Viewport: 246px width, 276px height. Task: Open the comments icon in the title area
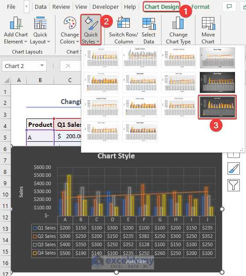tap(229, 7)
